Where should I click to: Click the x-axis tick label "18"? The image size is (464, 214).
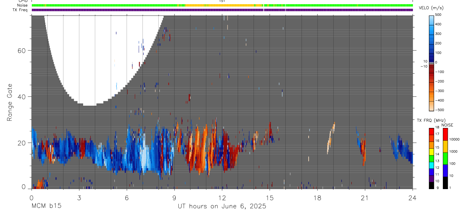317,197
